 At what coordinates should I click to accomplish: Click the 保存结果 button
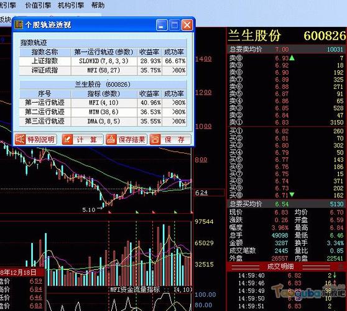pyautogui.click(x=126, y=139)
